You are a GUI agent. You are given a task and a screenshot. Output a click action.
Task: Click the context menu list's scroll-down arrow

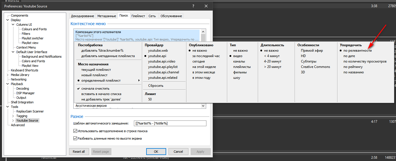(x=203, y=106)
